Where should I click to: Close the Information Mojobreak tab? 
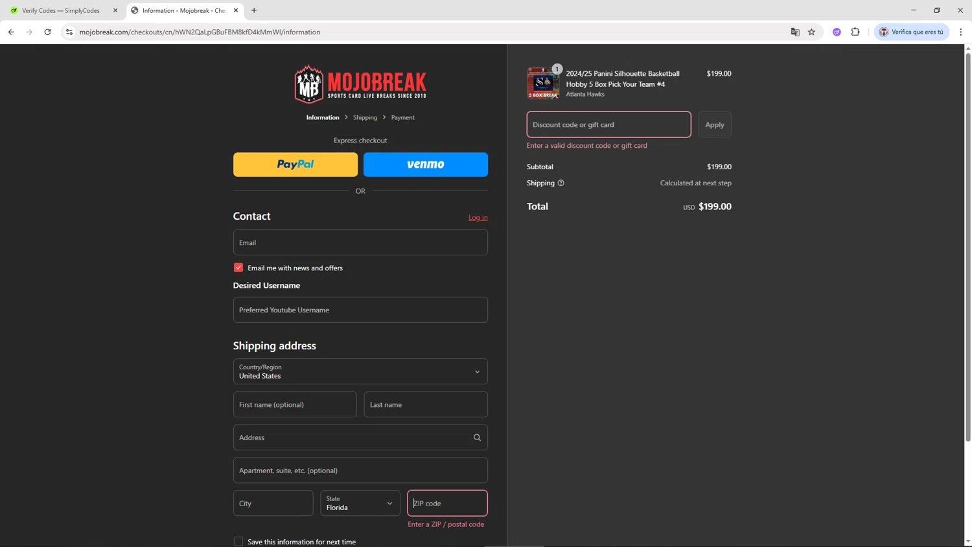click(236, 10)
